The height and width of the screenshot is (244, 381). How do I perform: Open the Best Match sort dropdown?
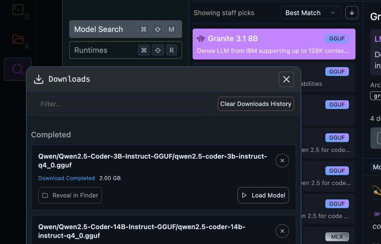[310, 13]
